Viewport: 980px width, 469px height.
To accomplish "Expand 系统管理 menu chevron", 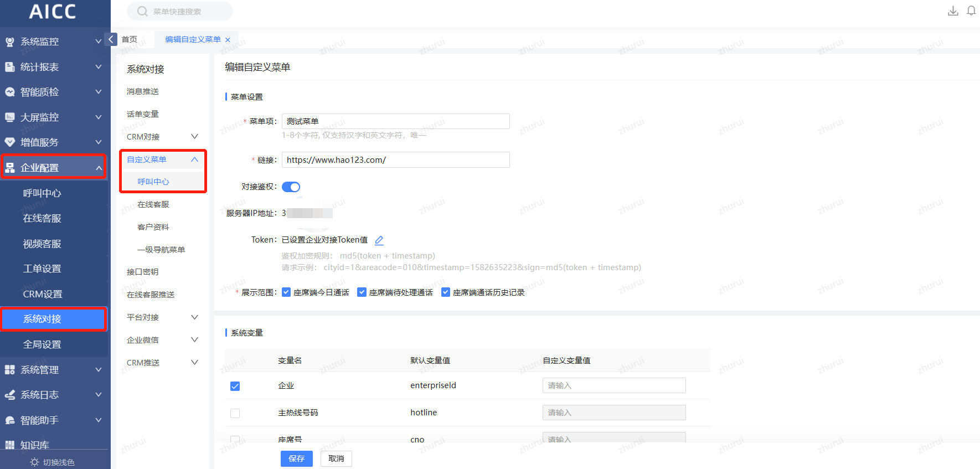I will click(99, 369).
